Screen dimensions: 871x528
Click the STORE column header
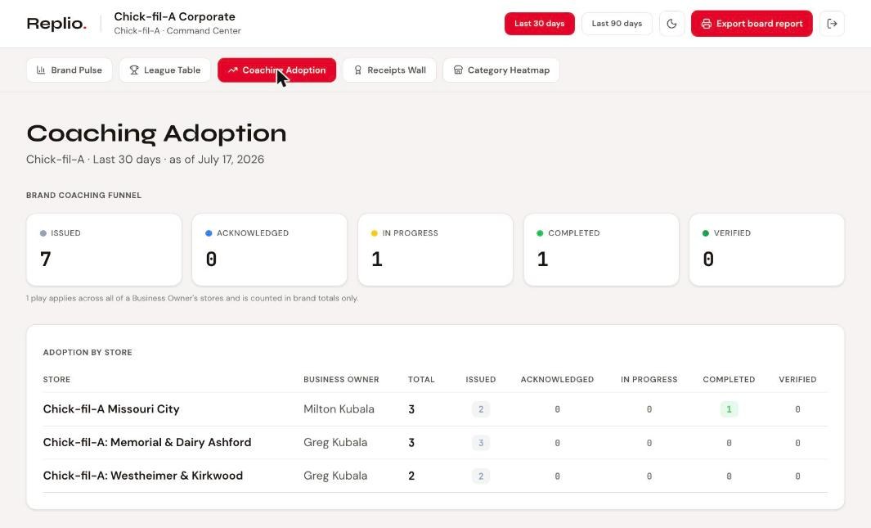point(56,380)
